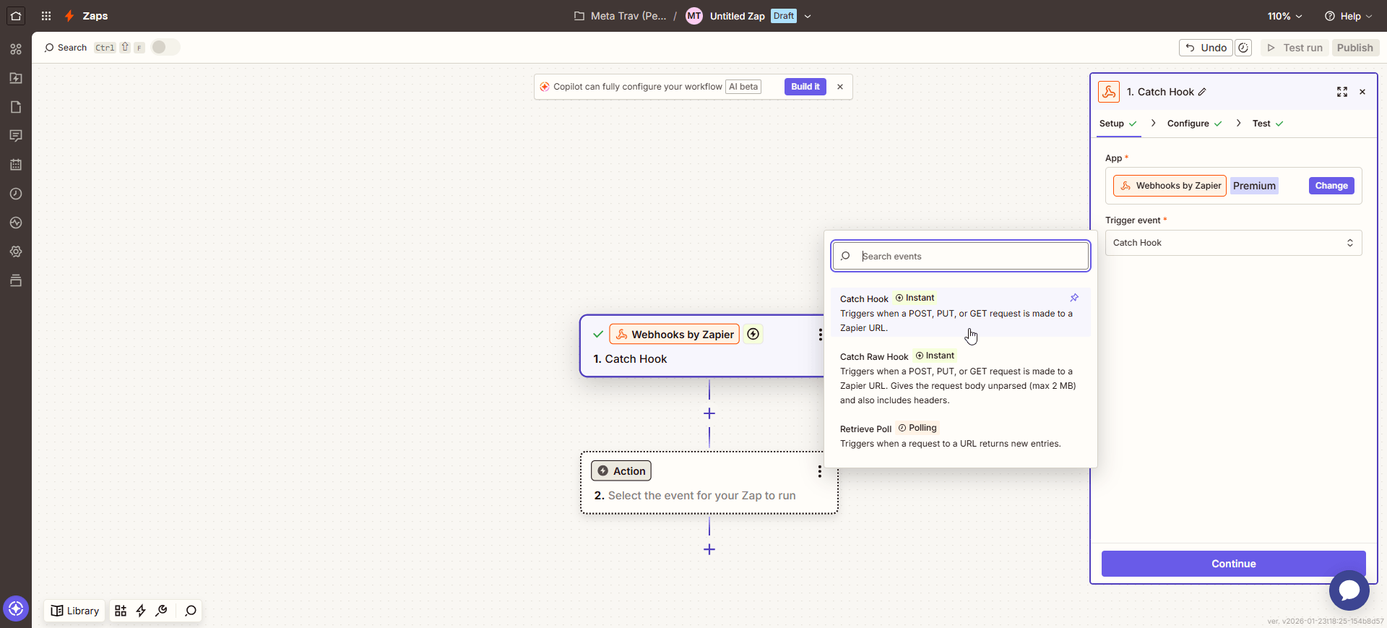Viewport: 1387px width, 628px height.
Task: Click the Undo button
Action: 1206,48
